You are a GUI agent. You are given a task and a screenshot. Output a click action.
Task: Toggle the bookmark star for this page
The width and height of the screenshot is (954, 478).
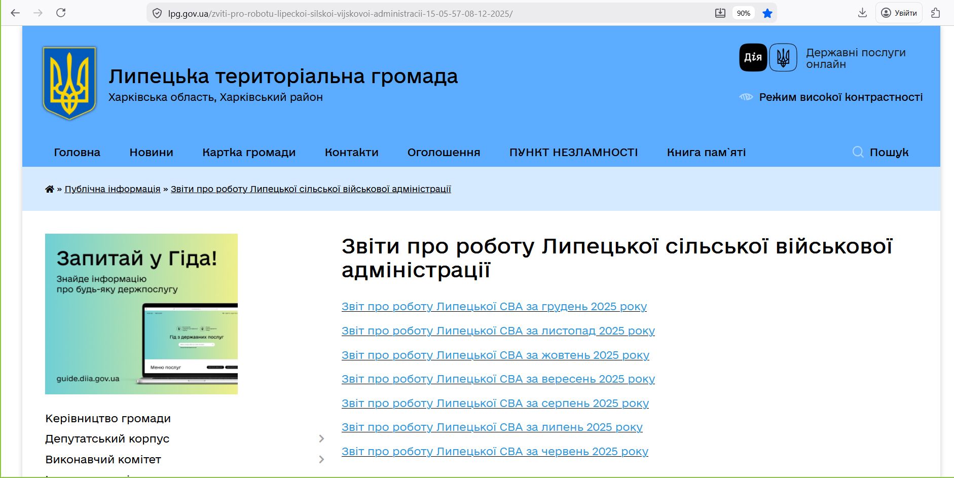tap(767, 13)
